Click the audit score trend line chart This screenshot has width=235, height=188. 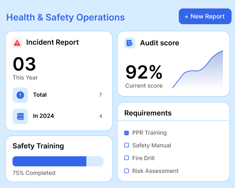[198, 70]
